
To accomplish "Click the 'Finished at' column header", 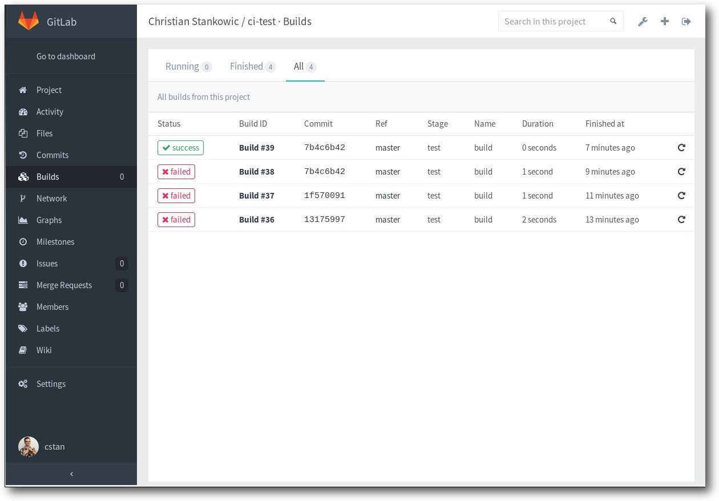I will click(605, 124).
